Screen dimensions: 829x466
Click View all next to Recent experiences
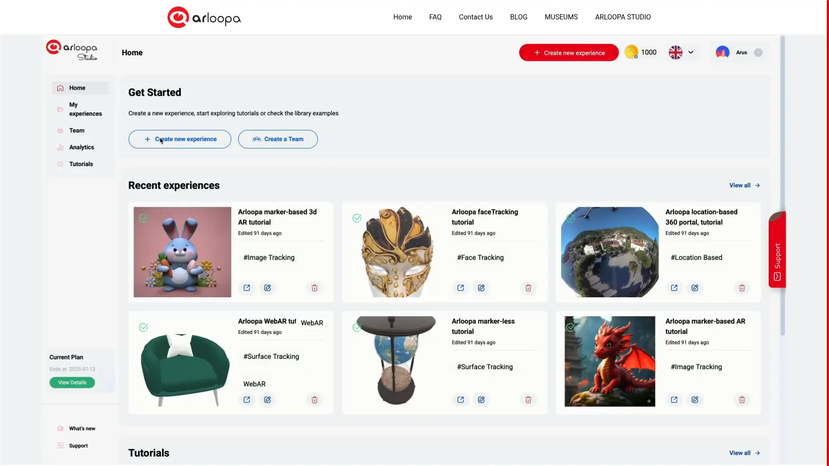(x=744, y=185)
